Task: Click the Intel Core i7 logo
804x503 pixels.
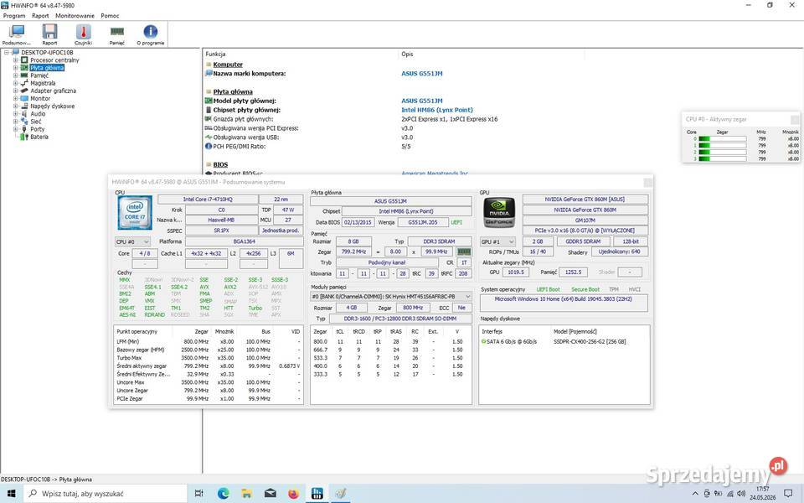Action: [x=135, y=212]
